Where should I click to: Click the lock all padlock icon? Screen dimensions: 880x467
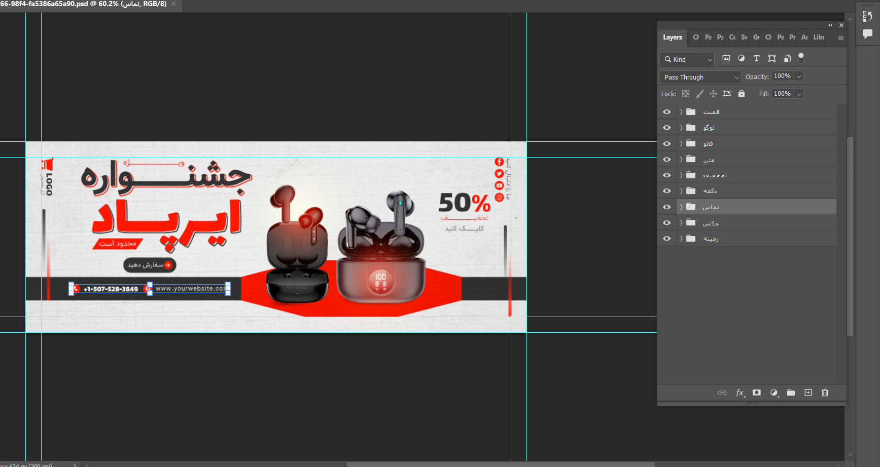coord(742,94)
